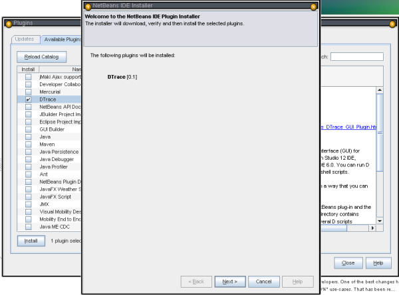
Task: Click the disabled Back button in installer
Action: [x=196, y=282]
